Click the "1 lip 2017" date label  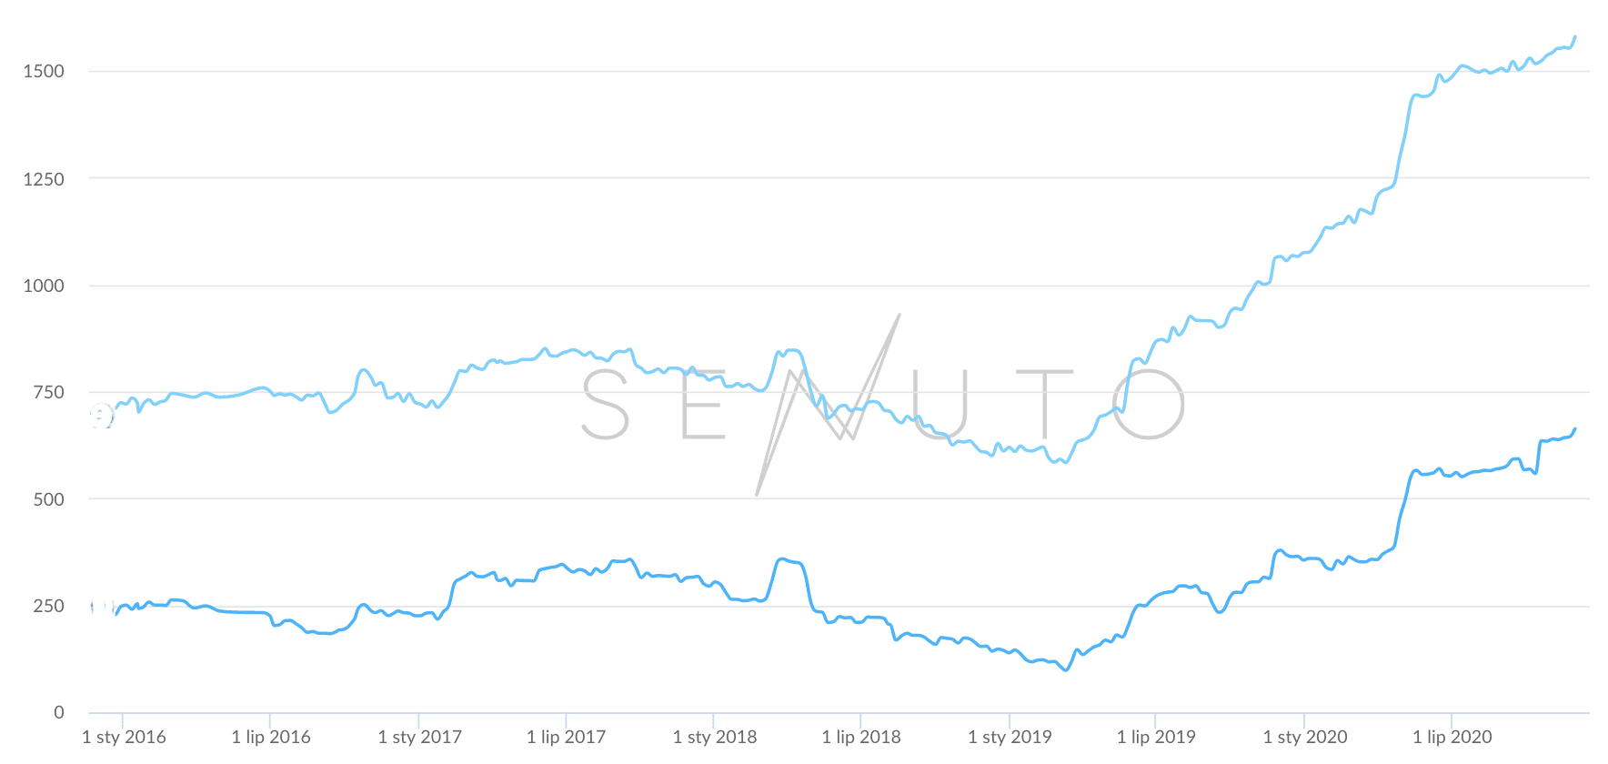(566, 737)
